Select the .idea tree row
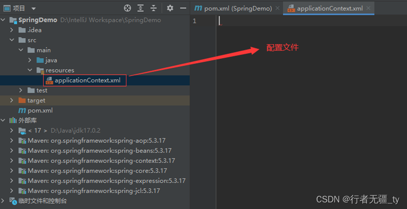 click(95, 30)
